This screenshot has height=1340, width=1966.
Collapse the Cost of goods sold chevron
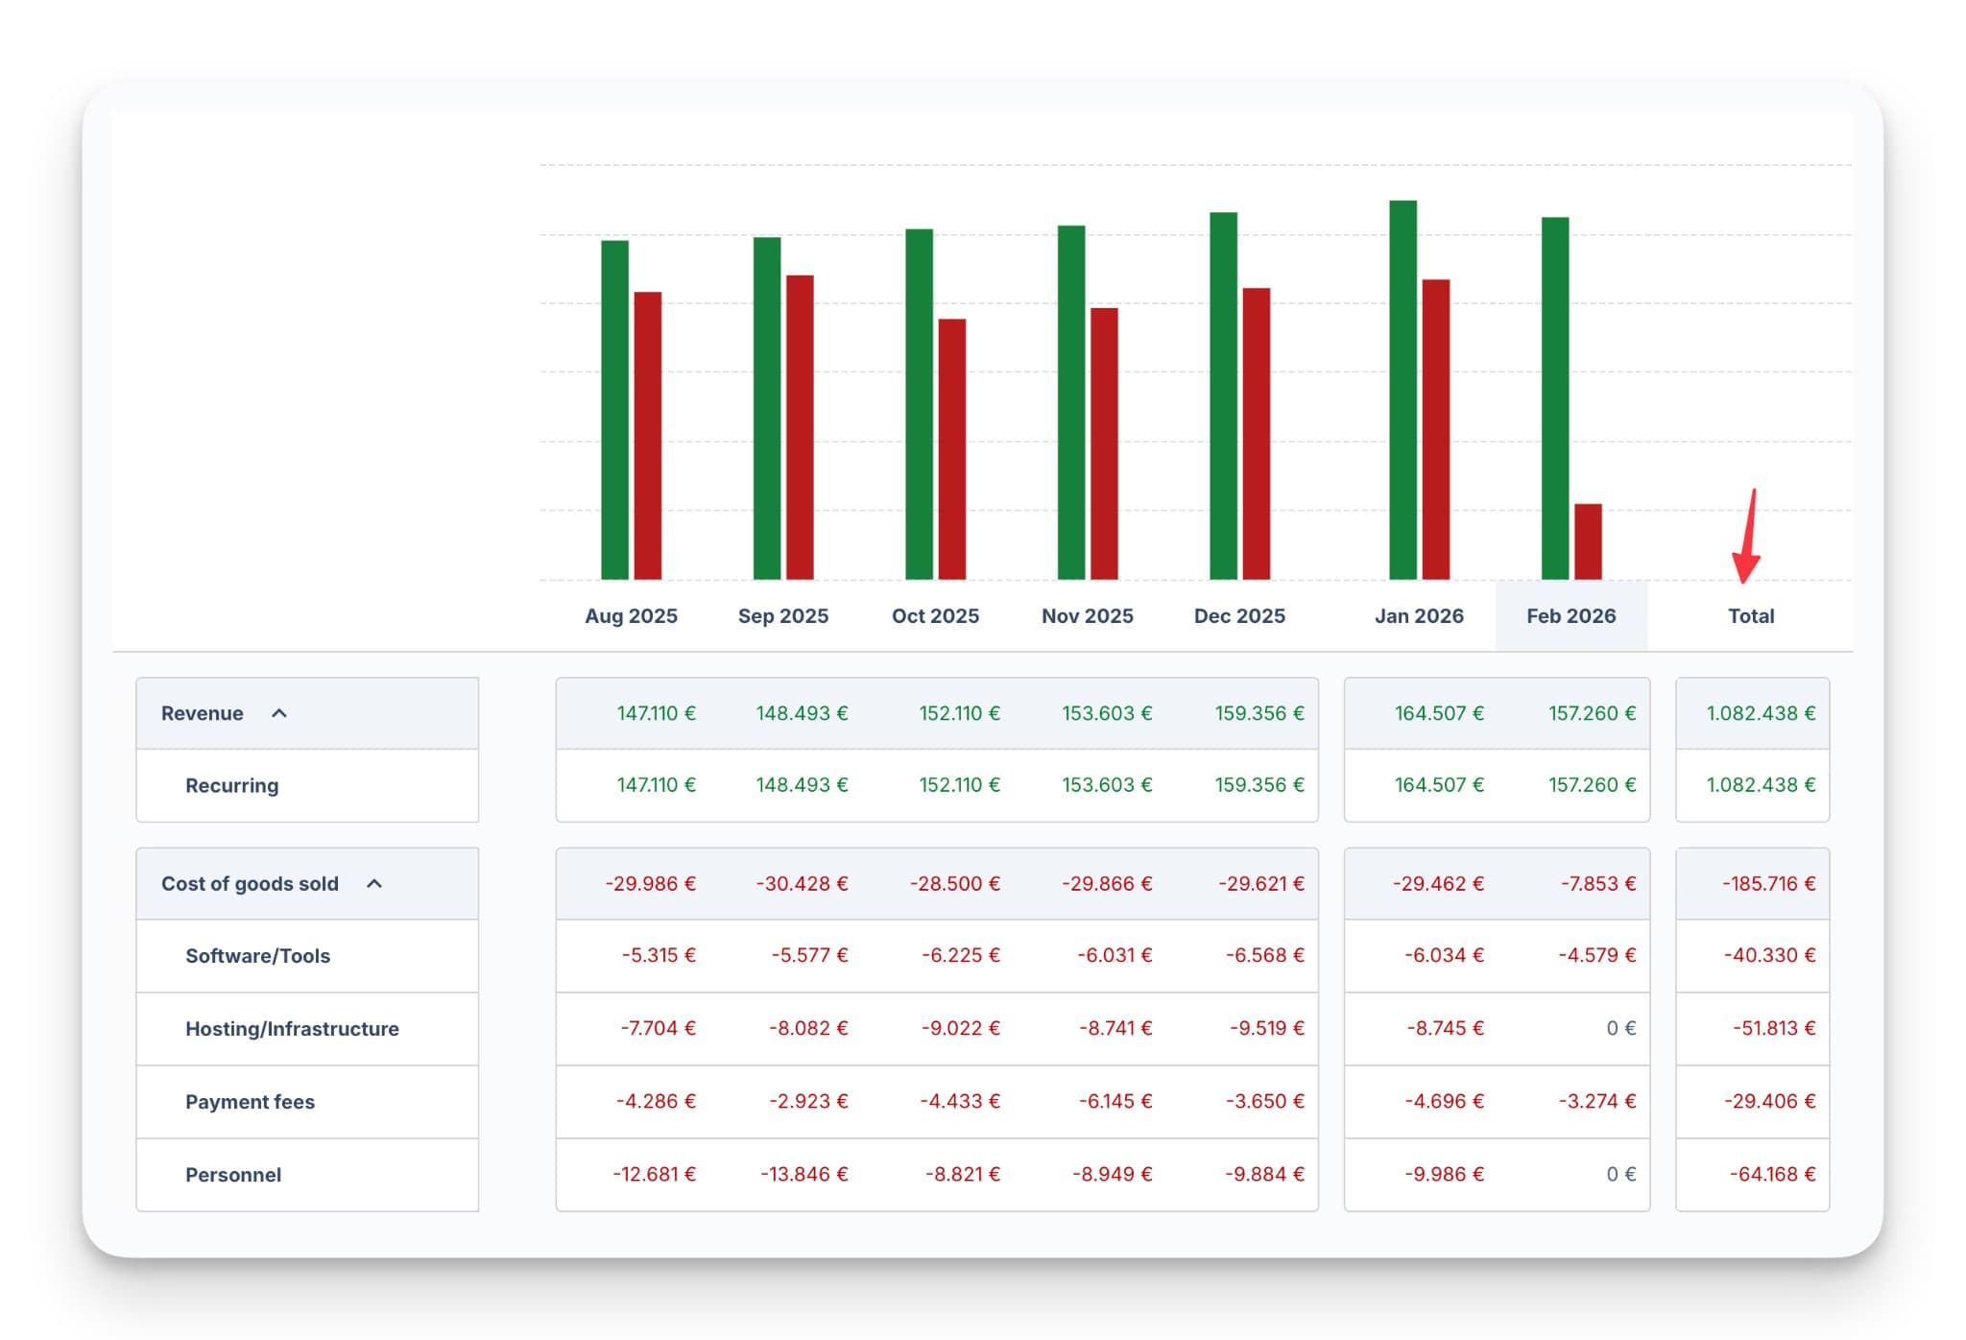click(x=374, y=883)
